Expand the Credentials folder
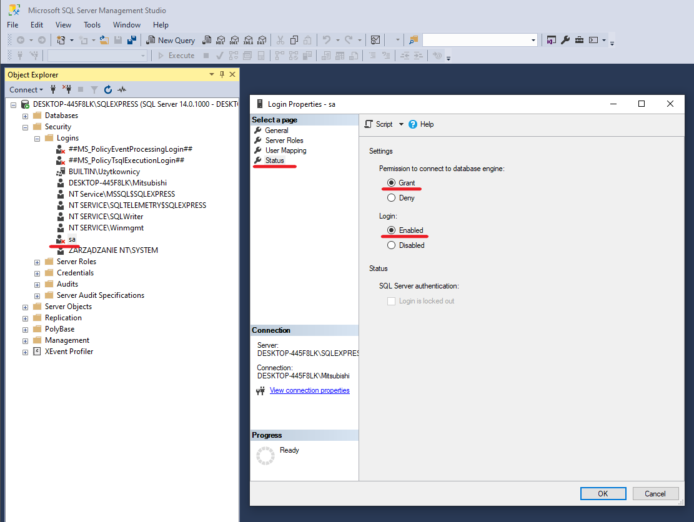694x522 pixels. pyautogui.click(x=37, y=273)
